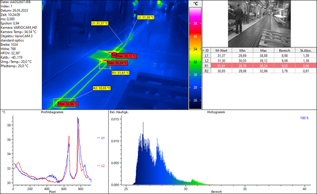Click the St.Abw. column header
Viewport: 317px width, 194px height.
pos(306,51)
